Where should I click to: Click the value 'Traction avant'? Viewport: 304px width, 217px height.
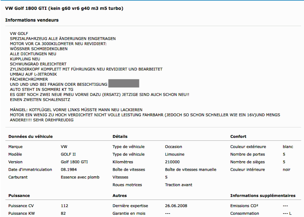click(179, 185)
